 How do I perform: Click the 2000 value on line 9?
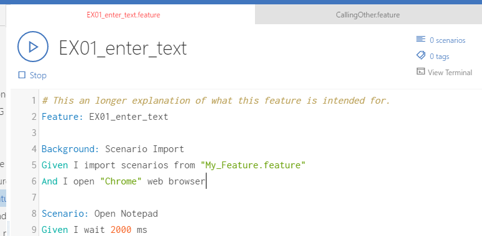coord(121,230)
